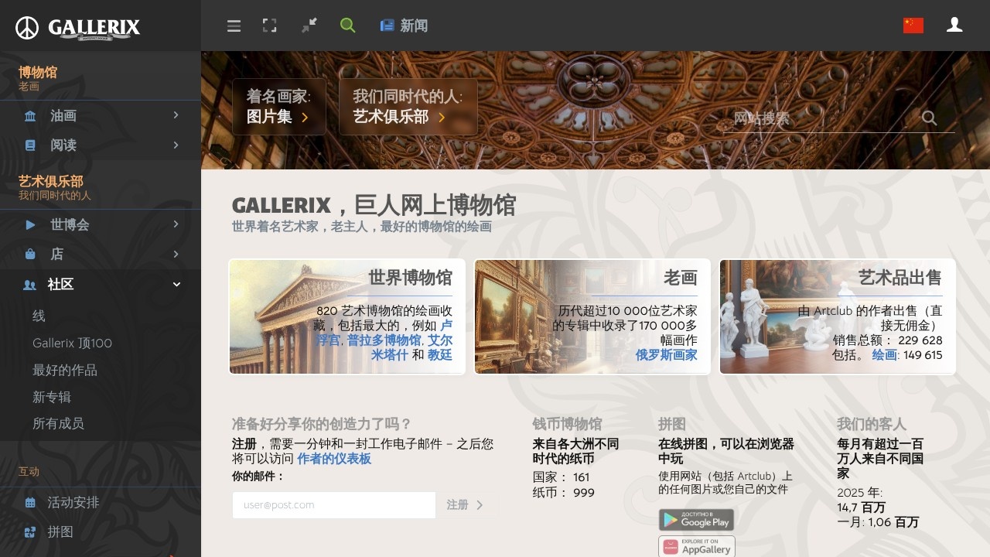The image size is (990, 557).
Task: Select the green search magnifier in the toolbar
Action: (347, 26)
